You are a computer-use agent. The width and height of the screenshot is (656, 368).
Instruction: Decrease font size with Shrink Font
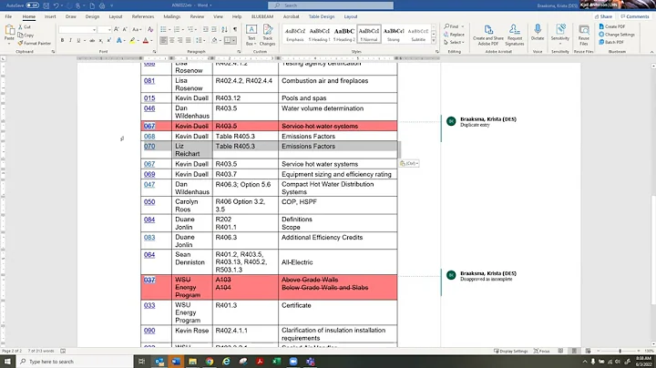pos(125,29)
